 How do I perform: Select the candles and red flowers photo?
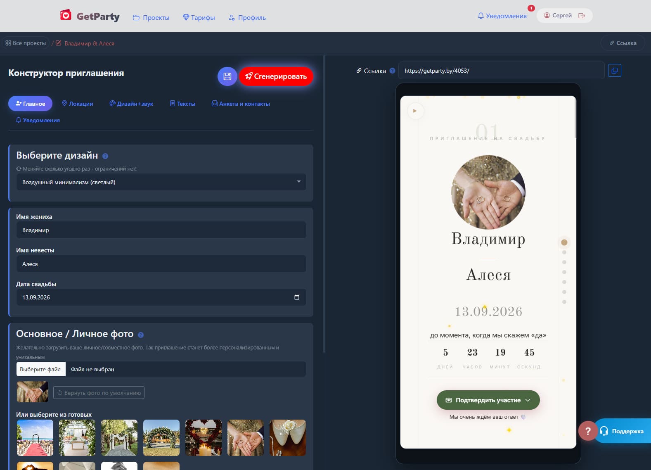click(x=204, y=438)
